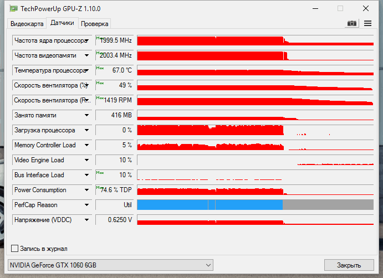Image resolution: width=383 pixels, height=278 pixels.
Task: Click the Memory Controller Load graph
Action: [x=256, y=145]
